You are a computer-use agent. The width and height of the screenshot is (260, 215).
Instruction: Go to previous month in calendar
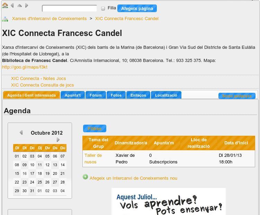tap(21, 133)
